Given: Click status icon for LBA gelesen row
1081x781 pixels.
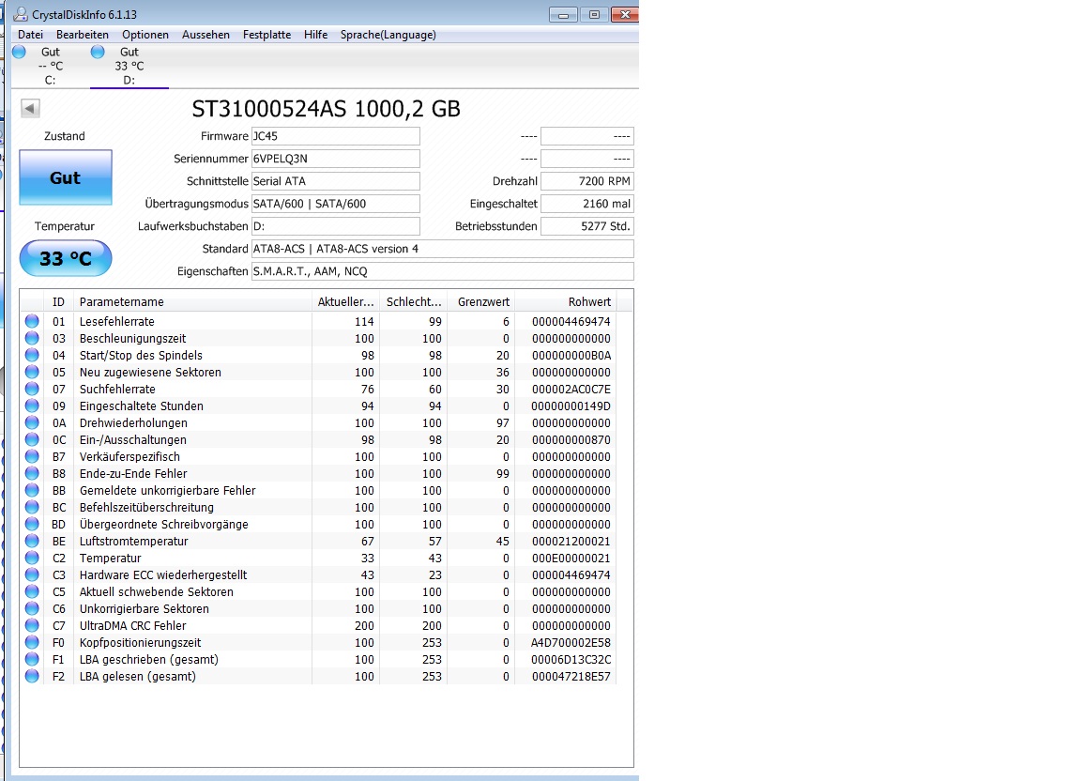Looking at the screenshot, I should [32, 676].
